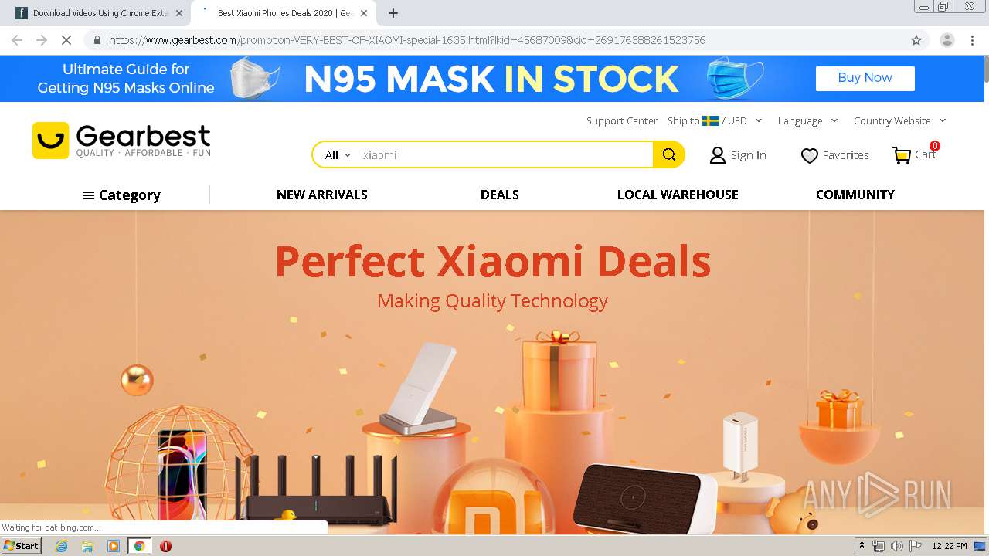Image resolution: width=989 pixels, height=556 pixels.
Task: Open the shopping Cart icon
Action: [x=902, y=155]
